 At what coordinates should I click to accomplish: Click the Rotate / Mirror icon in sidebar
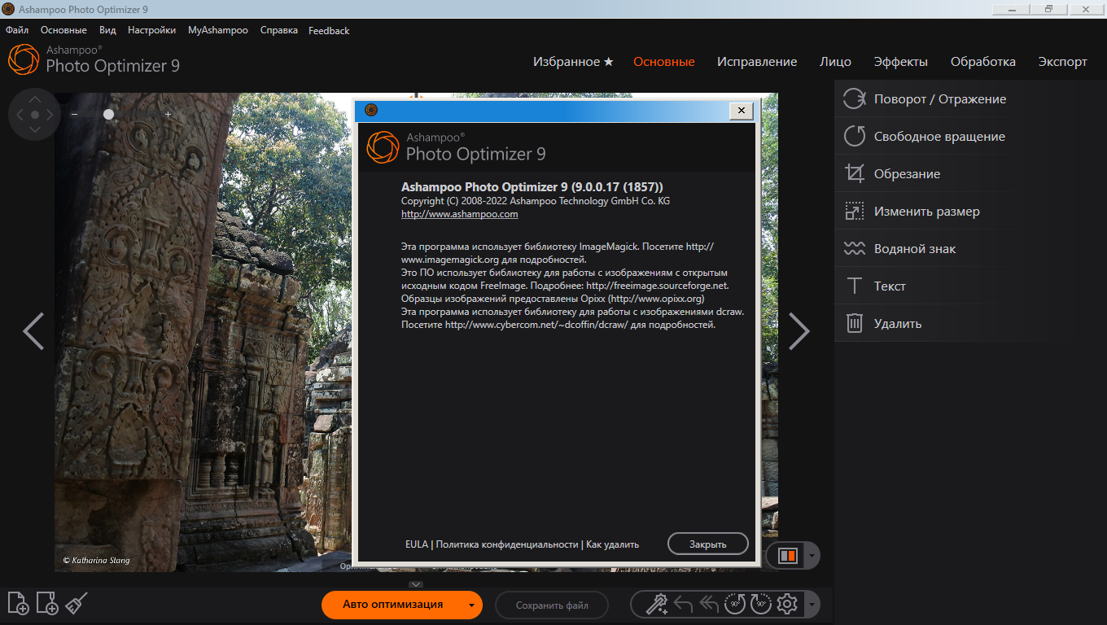854,99
